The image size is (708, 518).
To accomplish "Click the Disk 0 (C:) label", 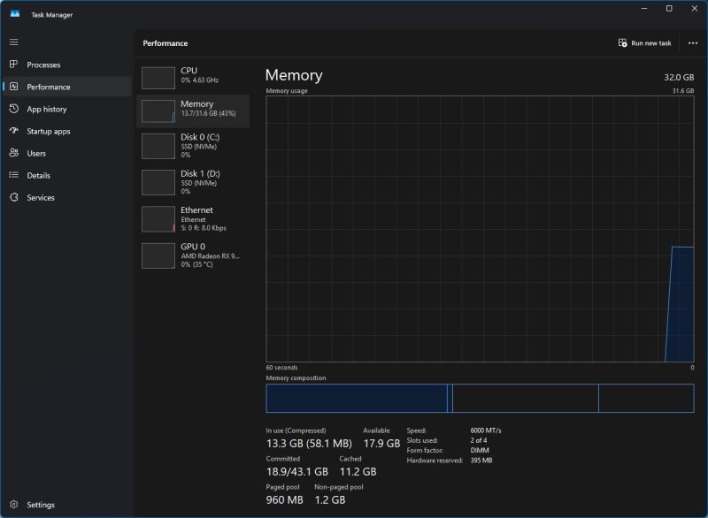I will tap(200, 137).
